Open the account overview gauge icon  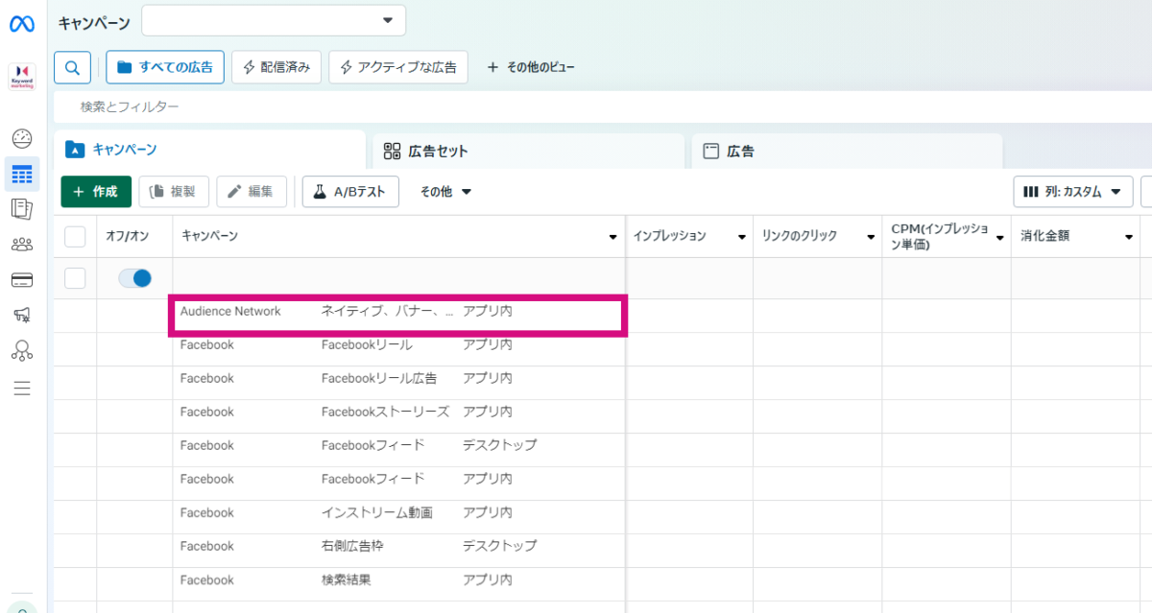tap(22, 138)
